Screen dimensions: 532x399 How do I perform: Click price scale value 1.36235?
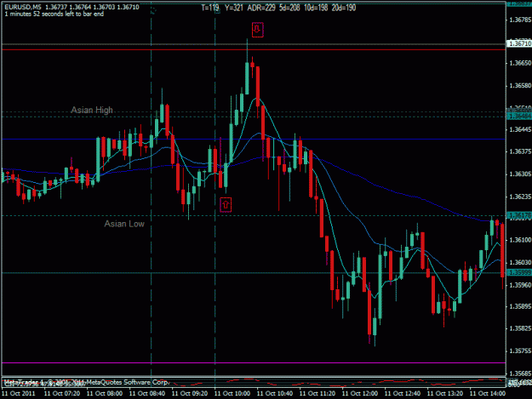coord(520,197)
